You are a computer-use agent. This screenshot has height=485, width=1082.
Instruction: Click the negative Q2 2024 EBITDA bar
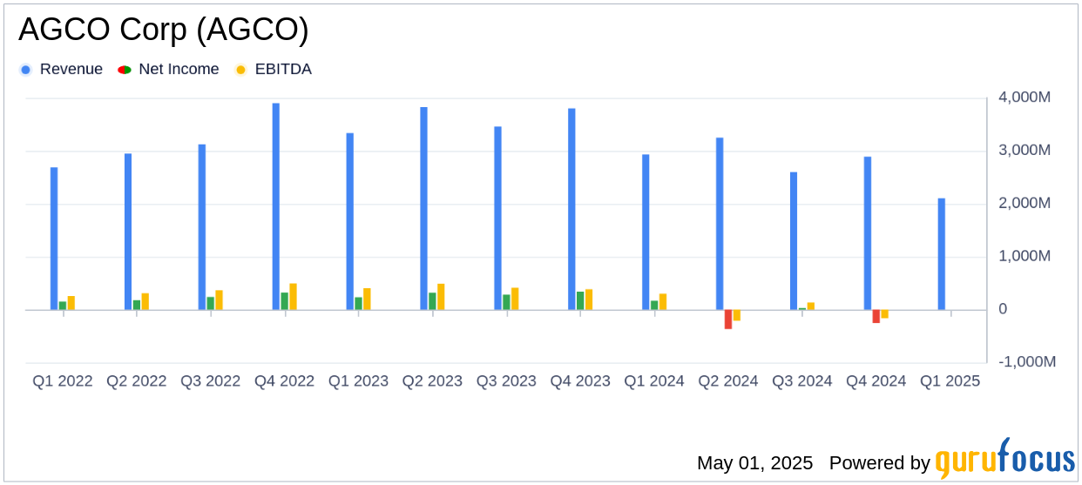[737, 315]
